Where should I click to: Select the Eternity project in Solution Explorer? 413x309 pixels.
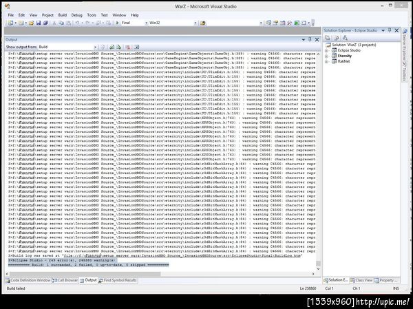345,56
